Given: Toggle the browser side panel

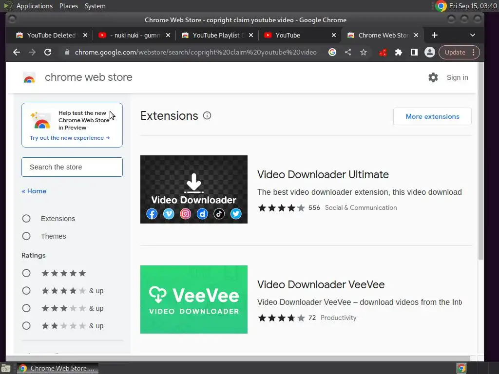Looking at the screenshot, I should 414,52.
